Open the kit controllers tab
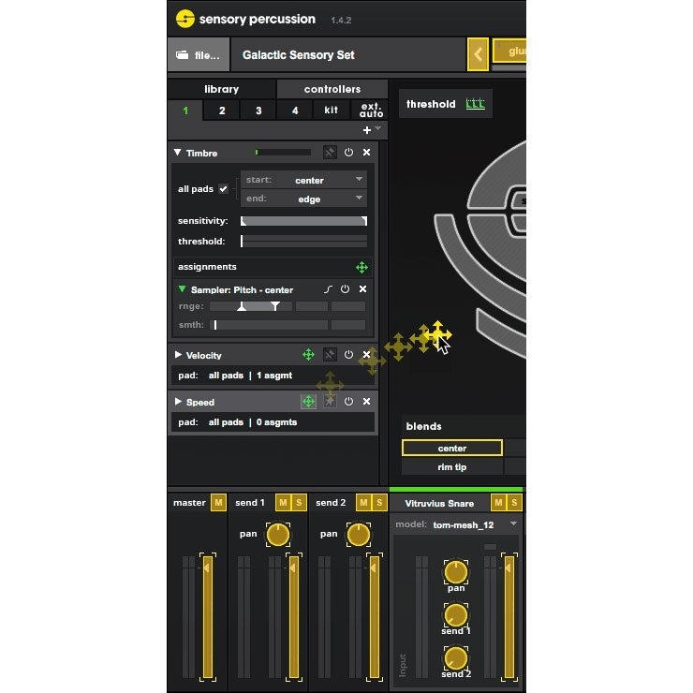This screenshot has height=693, width=693. click(x=332, y=111)
